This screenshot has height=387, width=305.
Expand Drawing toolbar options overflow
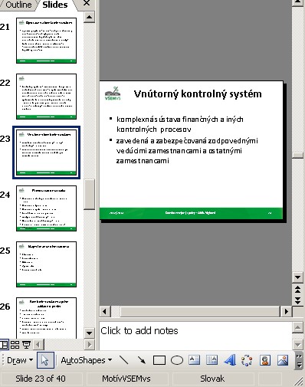click(x=299, y=360)
